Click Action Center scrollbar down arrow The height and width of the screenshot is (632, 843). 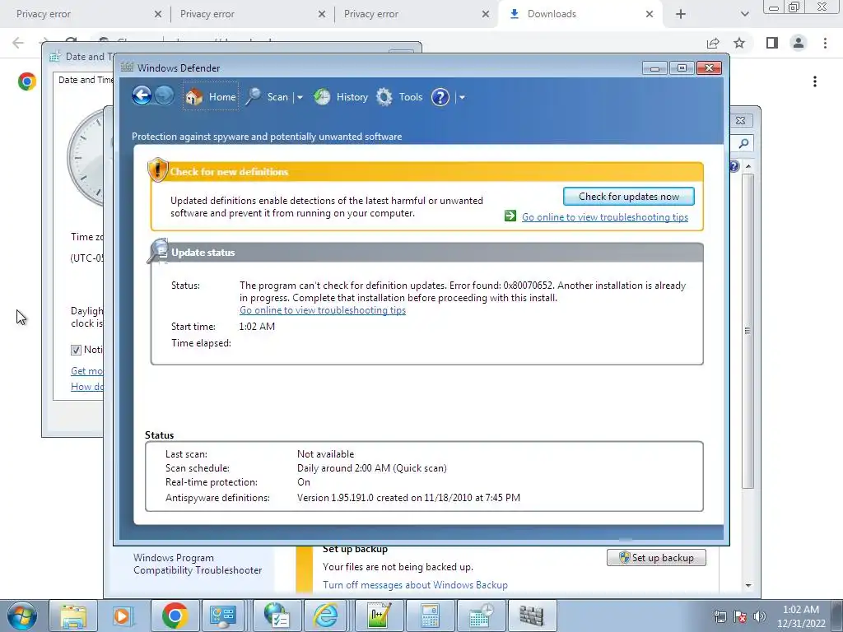[748, 585]
